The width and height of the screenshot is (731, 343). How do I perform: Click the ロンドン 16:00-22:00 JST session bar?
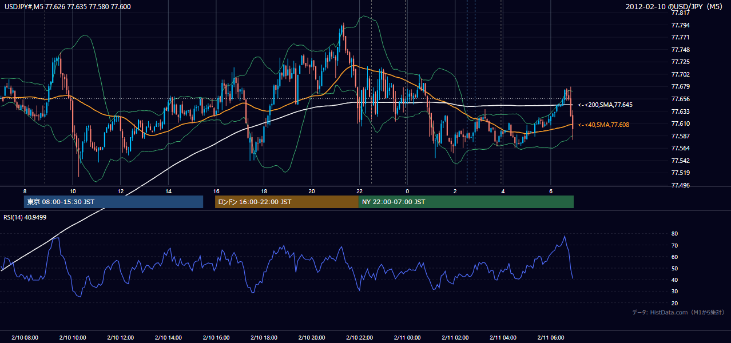point(287,202)
